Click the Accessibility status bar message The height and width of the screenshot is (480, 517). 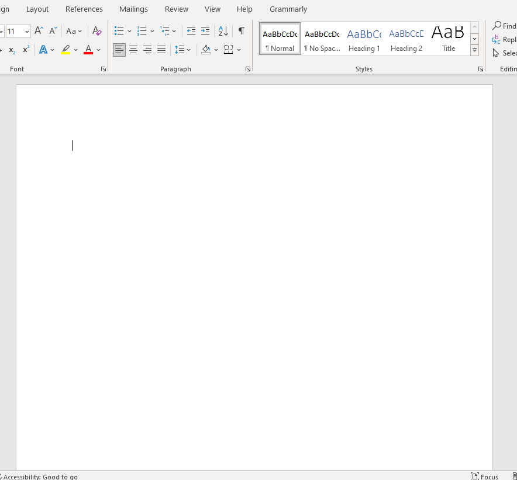click(x=40, y=476)
